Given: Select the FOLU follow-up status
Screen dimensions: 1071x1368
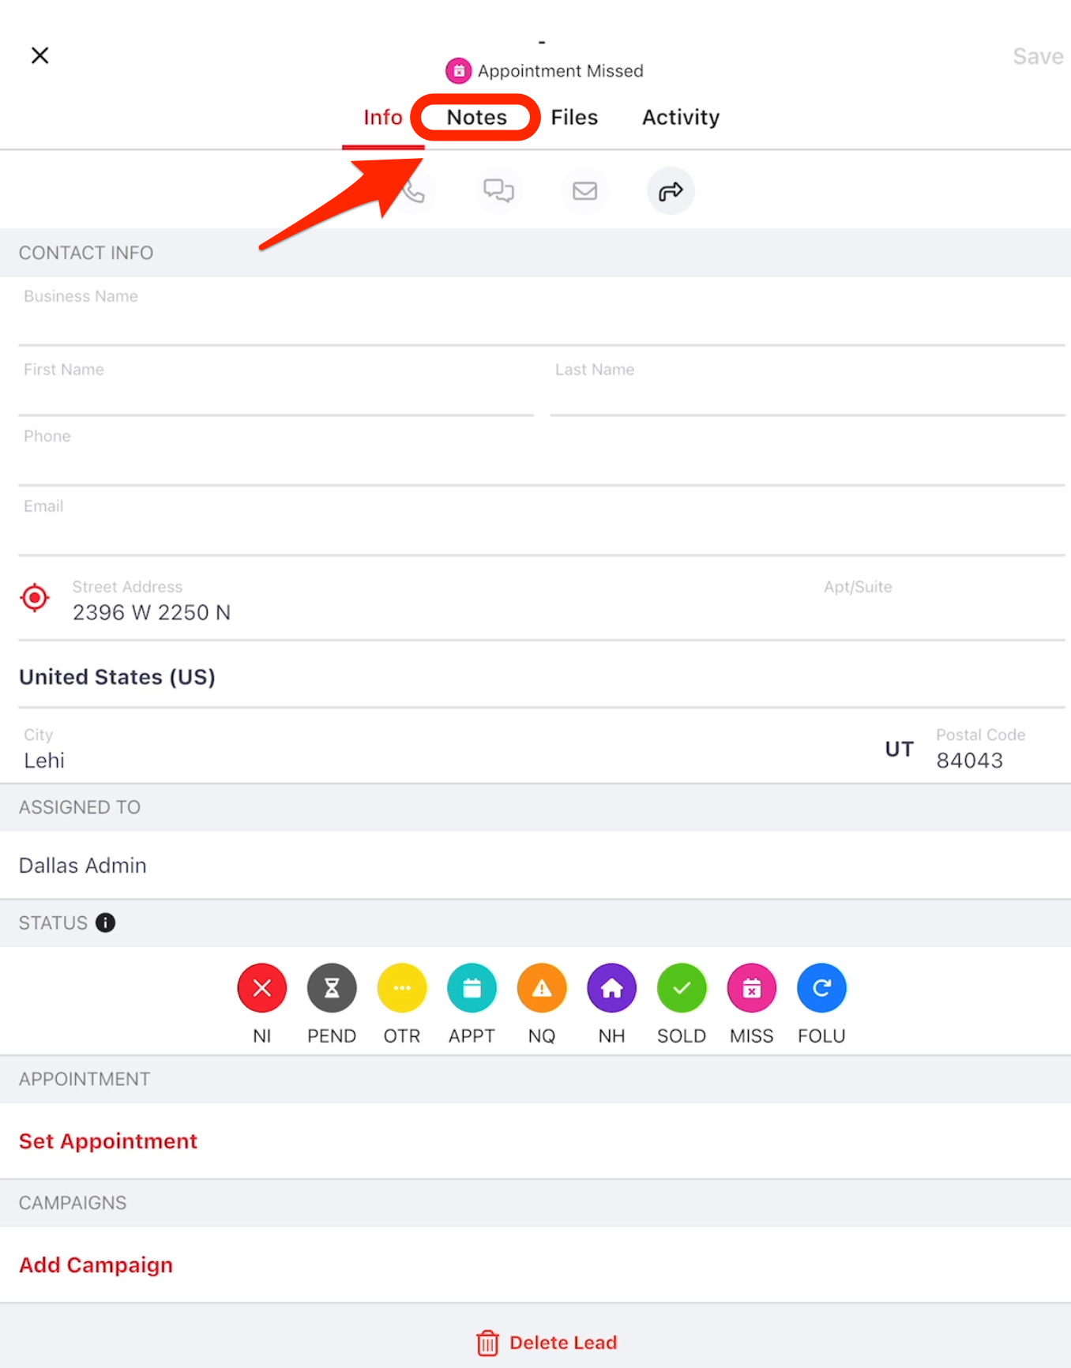Looking at the screenshot, I should point(821,988).
